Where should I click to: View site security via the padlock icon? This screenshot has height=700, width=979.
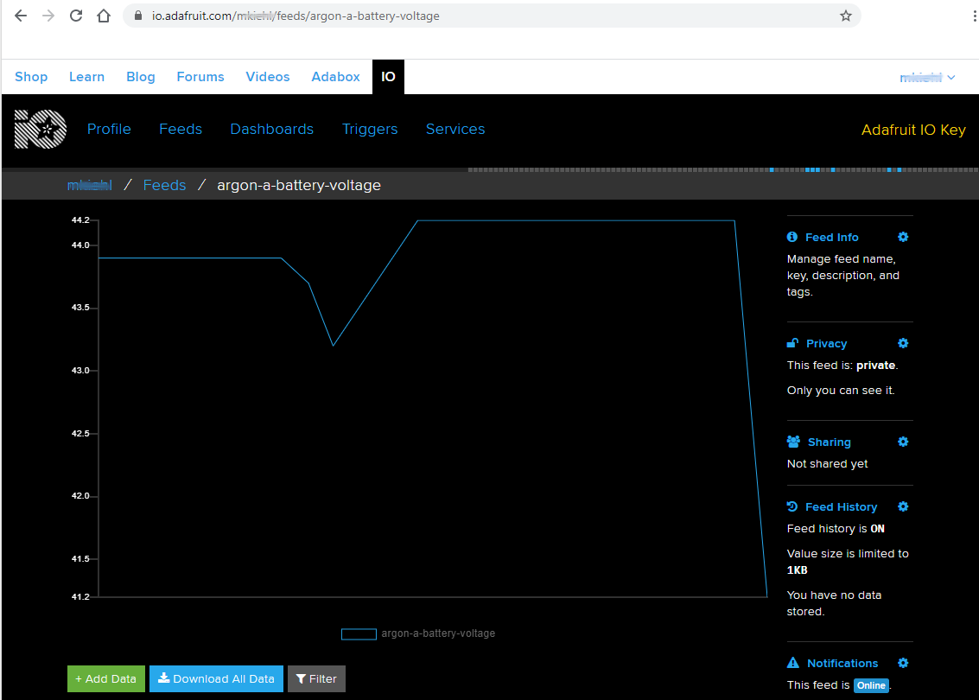tap(138, 16)
